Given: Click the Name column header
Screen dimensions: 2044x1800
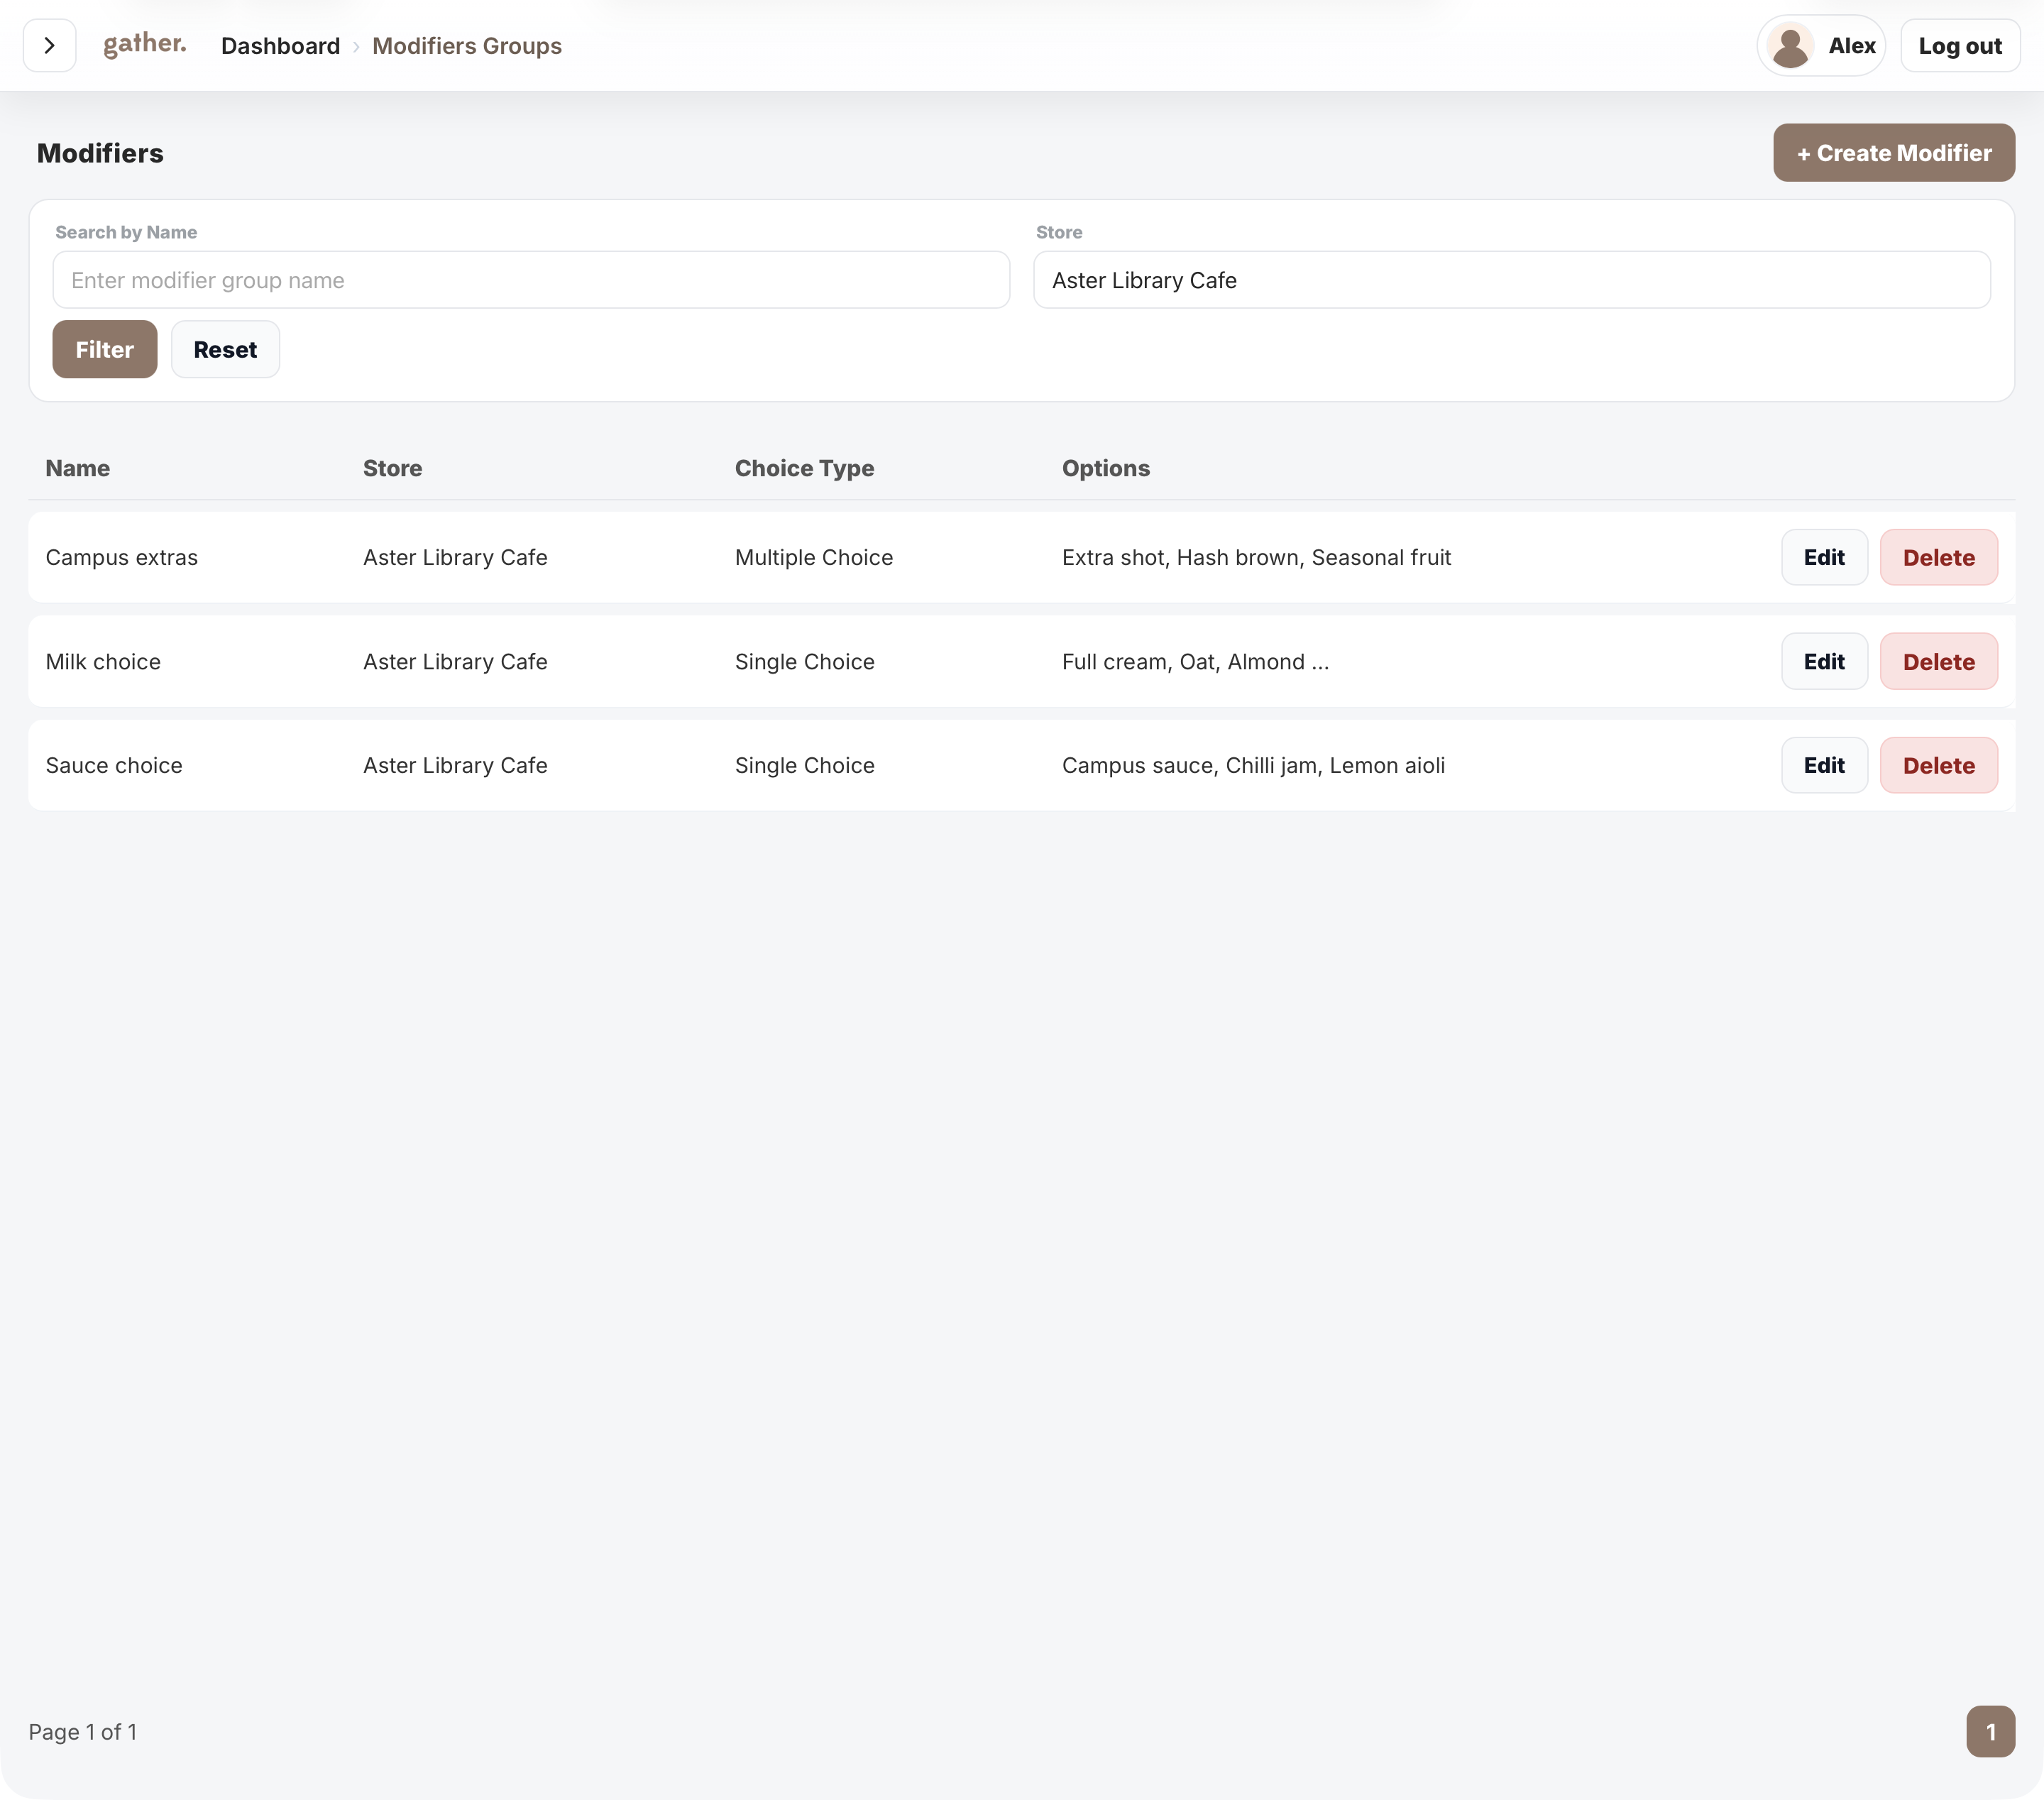Looking at the screenshot, I should 78,468.
